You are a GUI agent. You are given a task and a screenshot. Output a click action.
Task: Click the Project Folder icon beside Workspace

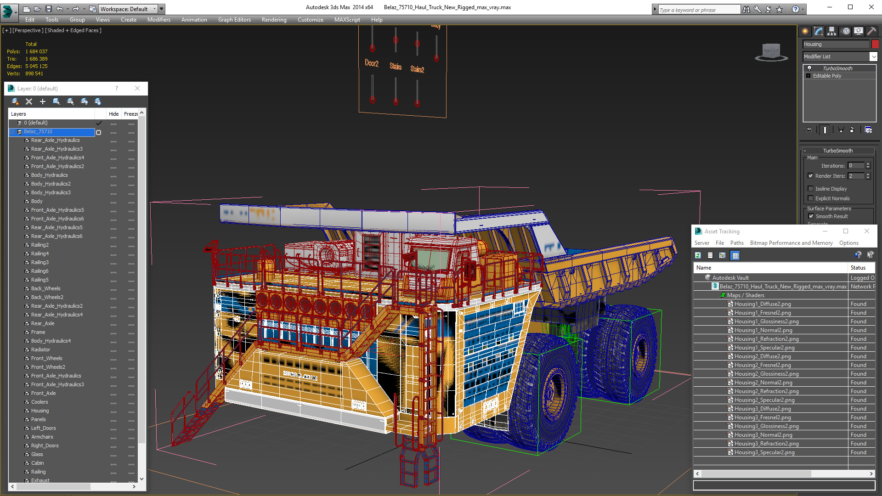(93, 9)
